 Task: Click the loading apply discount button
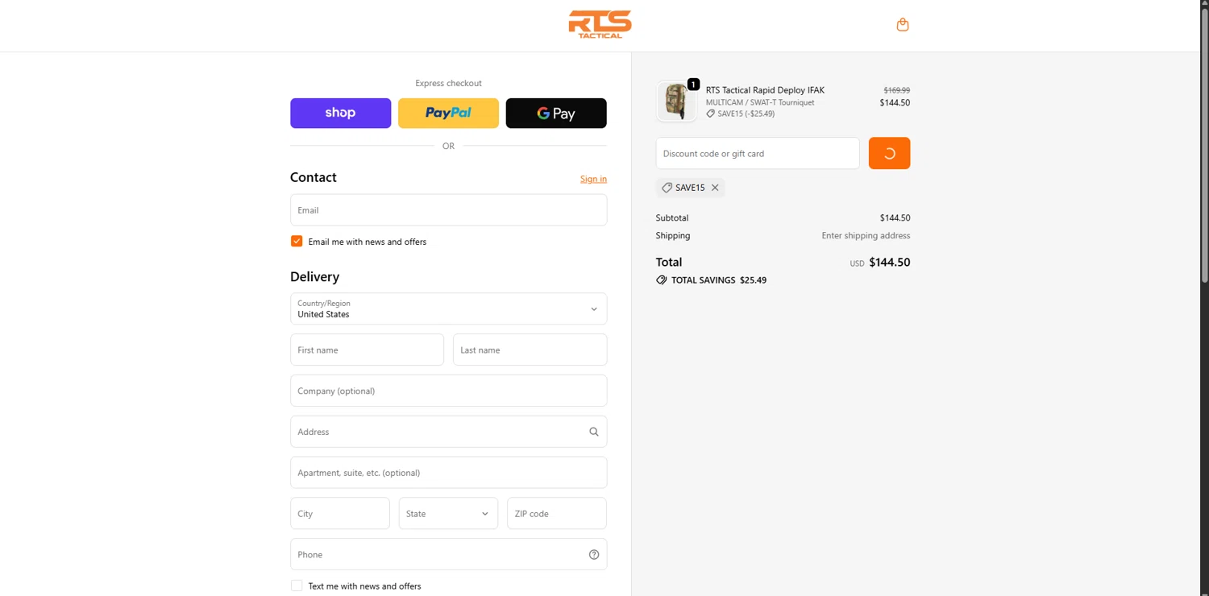point(889,153)
